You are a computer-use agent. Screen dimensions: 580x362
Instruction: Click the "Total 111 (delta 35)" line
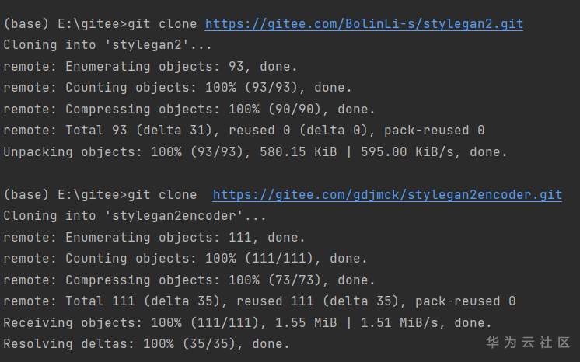259,301
